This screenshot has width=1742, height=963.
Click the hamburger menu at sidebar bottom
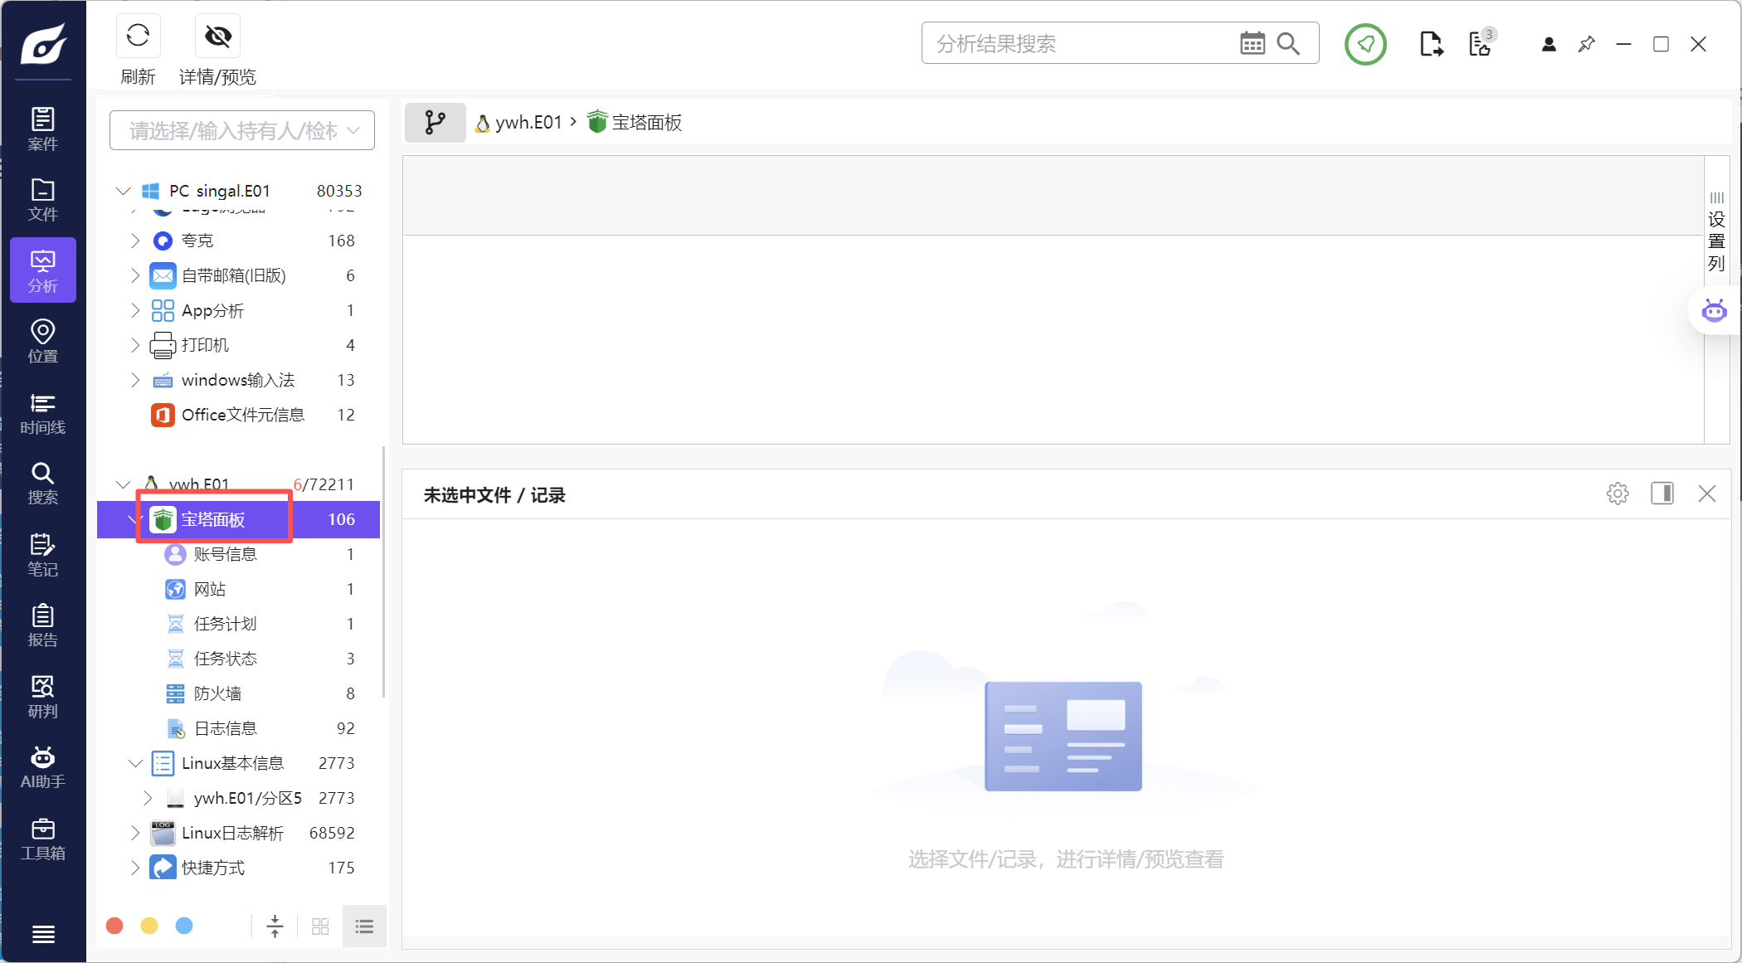[43, 935]
